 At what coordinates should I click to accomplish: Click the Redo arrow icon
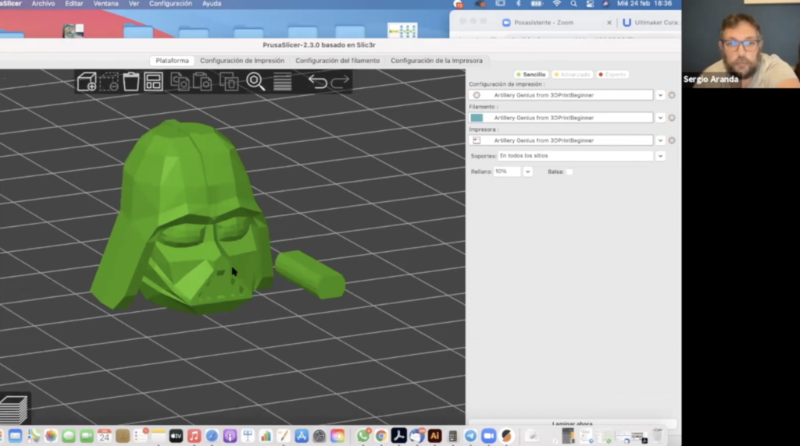[x=340, y=81]
